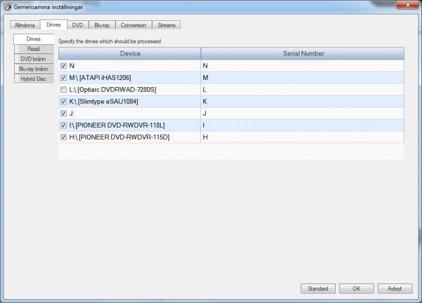Screen dimensions: 422x303
Task: Switch to the Conversion tab
Action: point(134,25)
